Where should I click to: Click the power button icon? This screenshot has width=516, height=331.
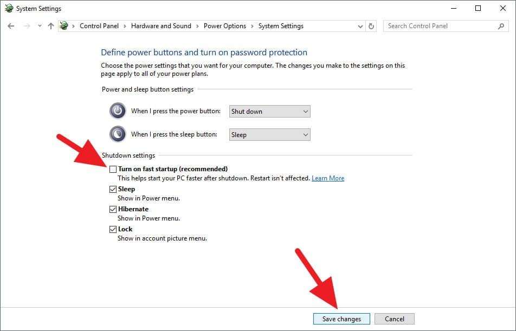118,111
